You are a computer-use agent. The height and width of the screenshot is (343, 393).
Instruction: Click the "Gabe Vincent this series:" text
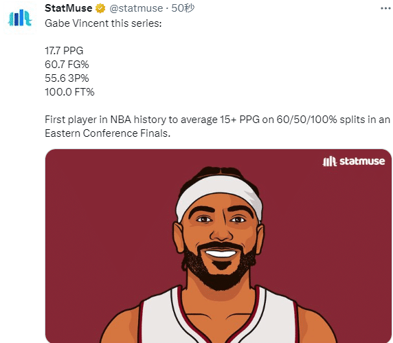[x=103, y=23]
